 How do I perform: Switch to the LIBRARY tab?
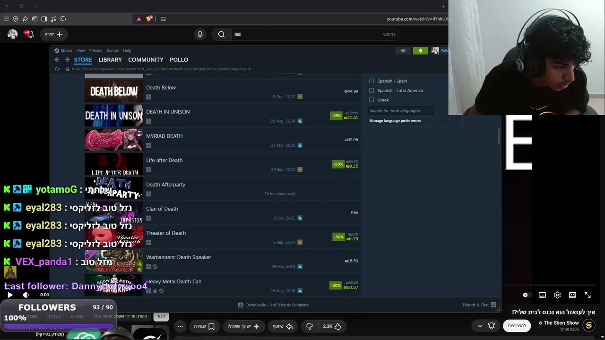pyautogui.click(x=110, y=59)
